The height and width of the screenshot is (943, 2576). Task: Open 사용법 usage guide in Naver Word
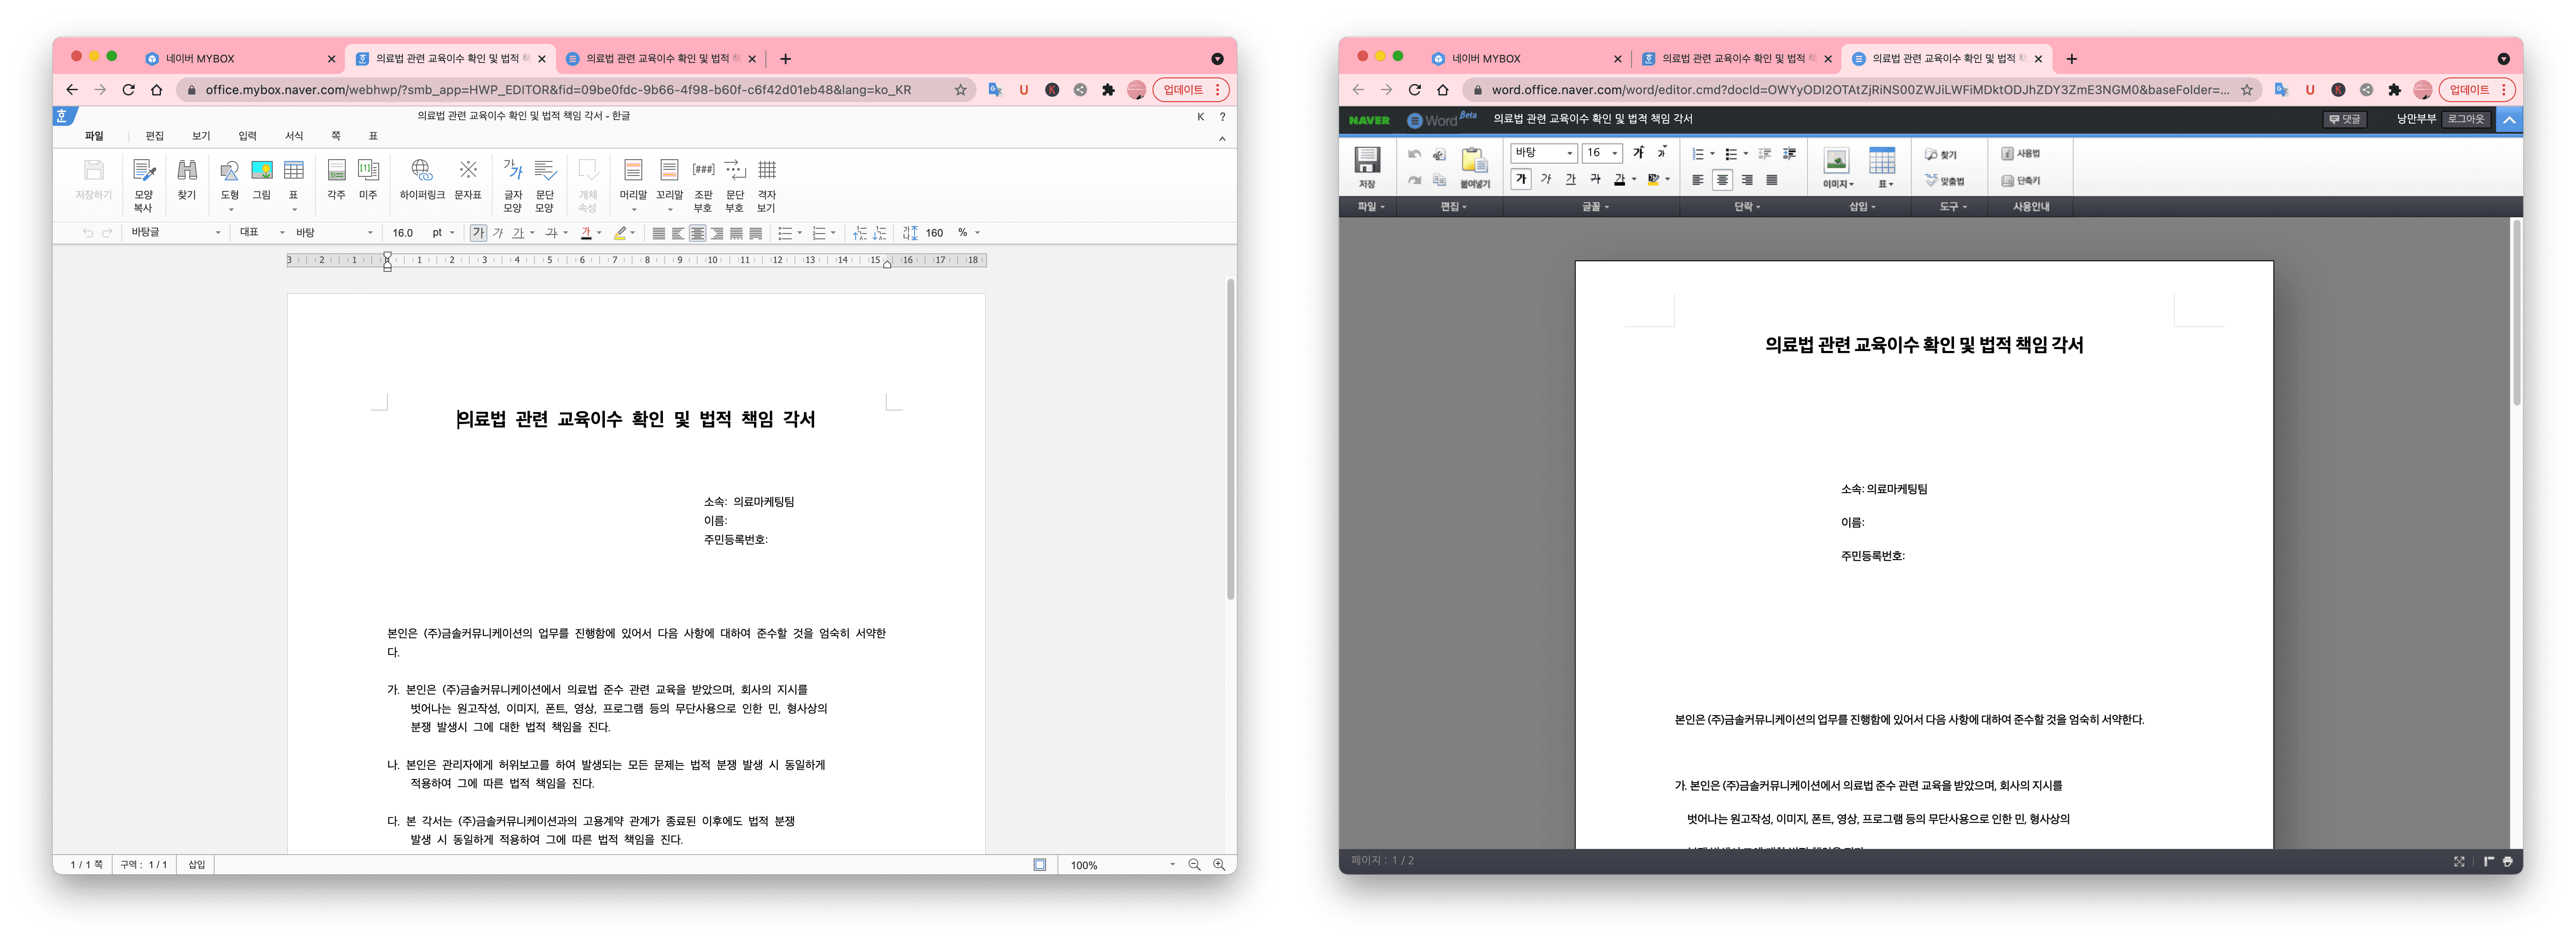point(2020,154)
